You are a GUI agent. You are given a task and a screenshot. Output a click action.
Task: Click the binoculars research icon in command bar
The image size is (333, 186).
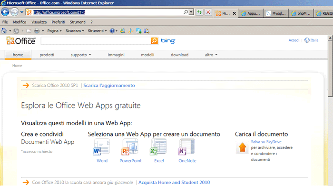pos(147,31)
